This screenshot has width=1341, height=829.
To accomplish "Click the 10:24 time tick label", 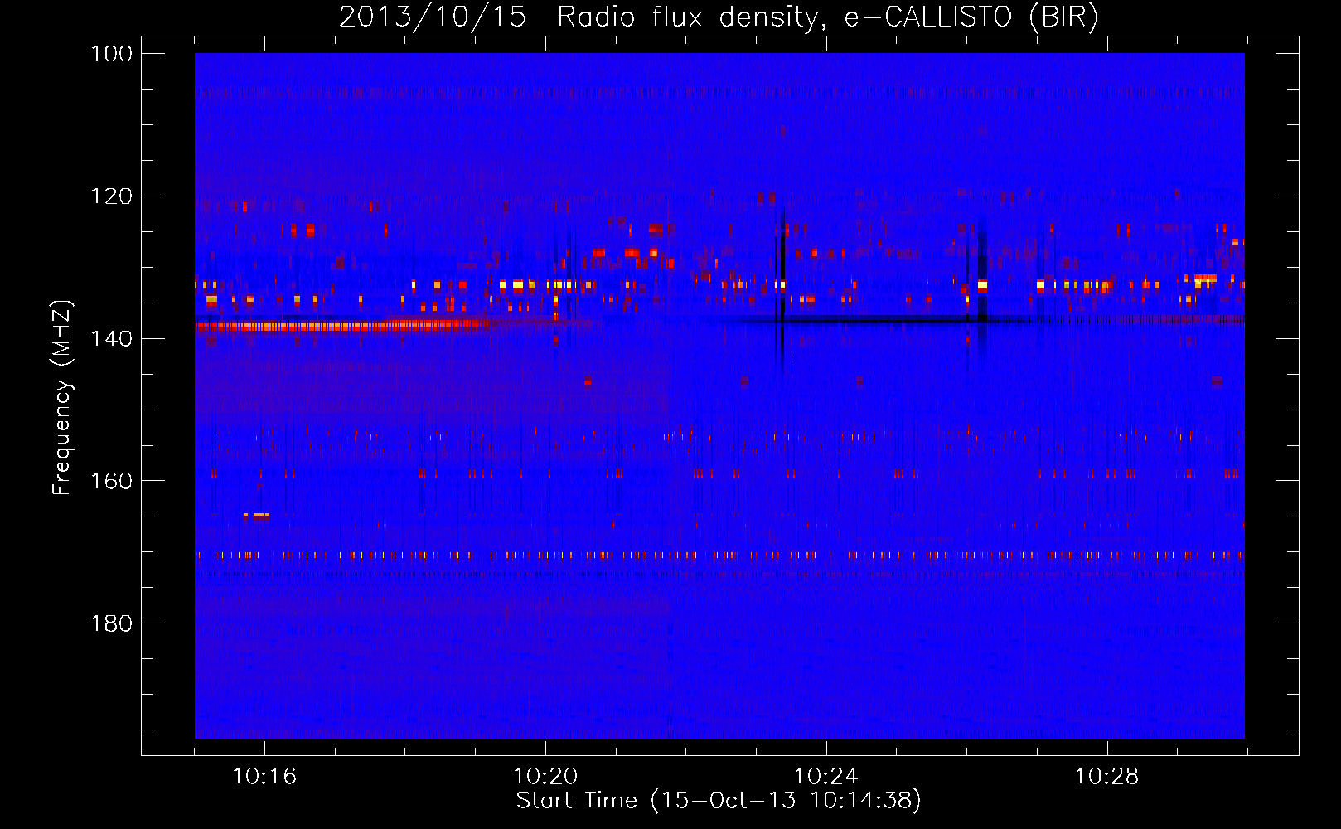I will (x=826, y=777).
